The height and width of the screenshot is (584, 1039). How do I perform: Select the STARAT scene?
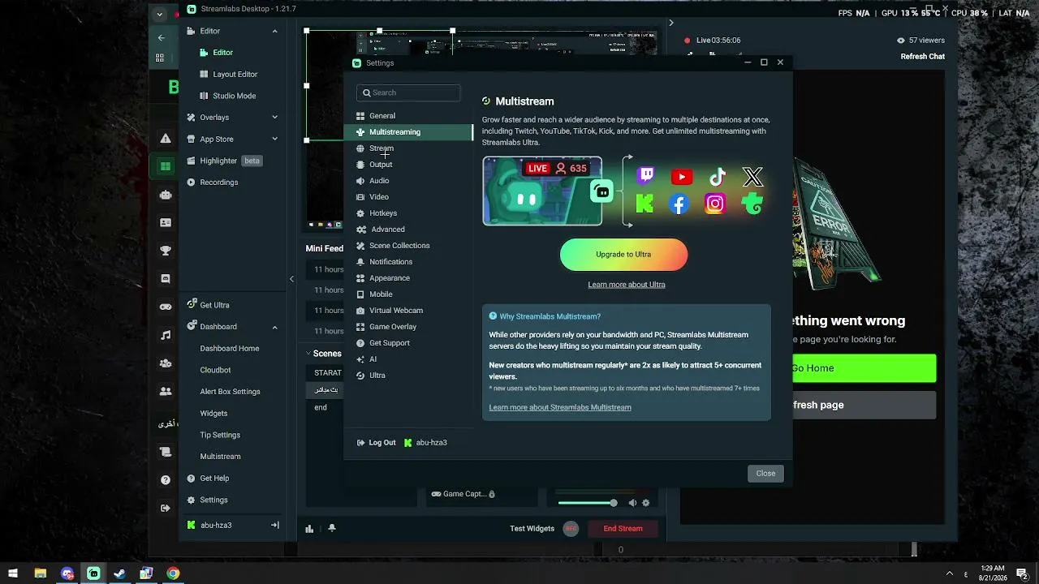[328, 373]
